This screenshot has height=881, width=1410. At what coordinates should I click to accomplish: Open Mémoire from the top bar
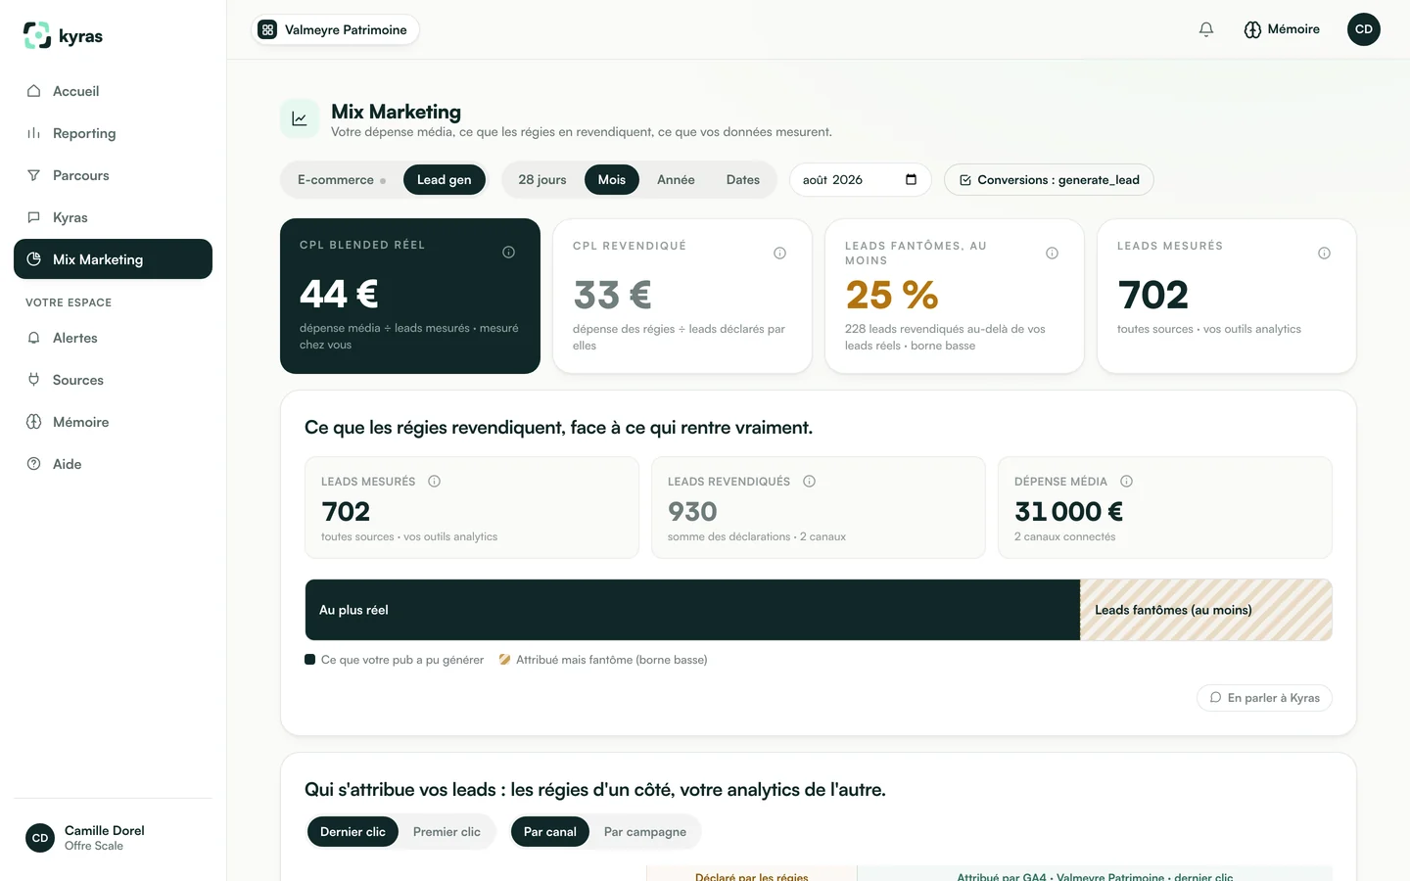[x=1282, y=29]
